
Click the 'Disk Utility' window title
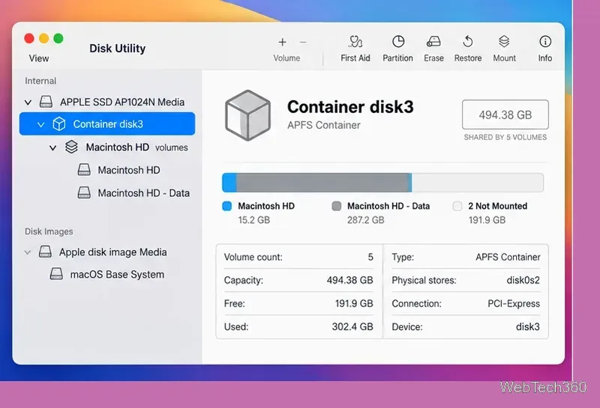pos(118,49)
